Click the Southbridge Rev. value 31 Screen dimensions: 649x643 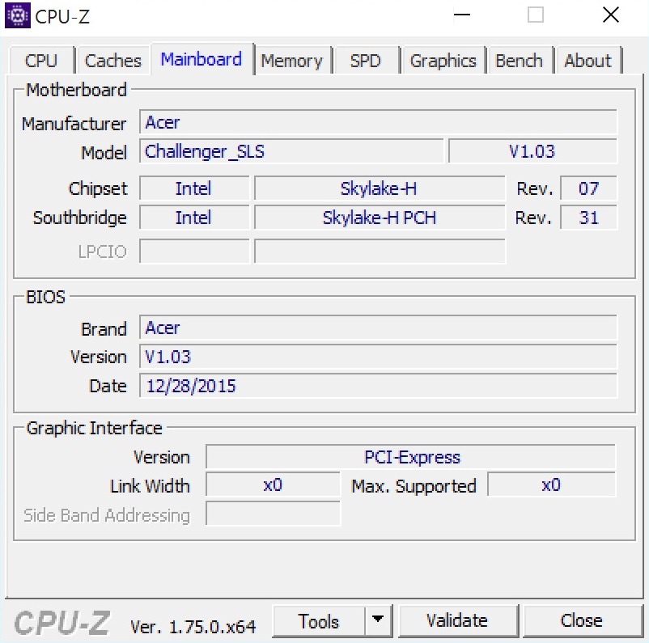coord(588,218)
